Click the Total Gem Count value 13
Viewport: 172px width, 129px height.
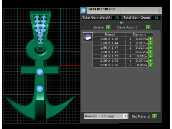click(x=156, y=18)
